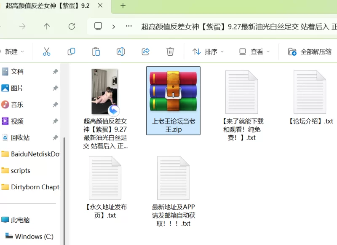The image size is (337, 245).
Task: Click the Delete trash can icon
Action: coord(170,51)
